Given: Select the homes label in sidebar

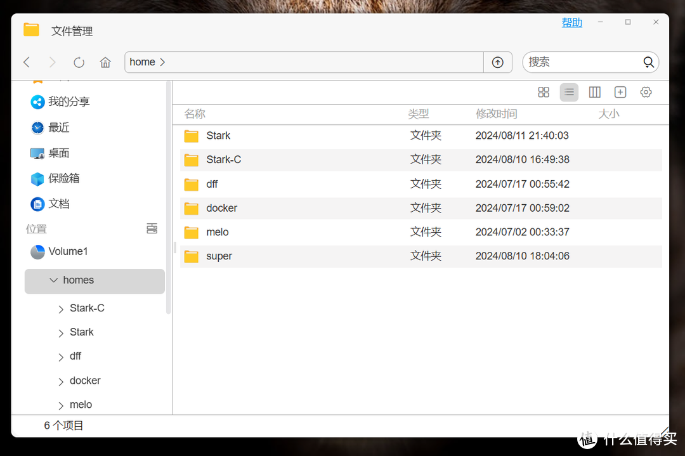Looking at the screenshot, I should click(x=79, y=280).
